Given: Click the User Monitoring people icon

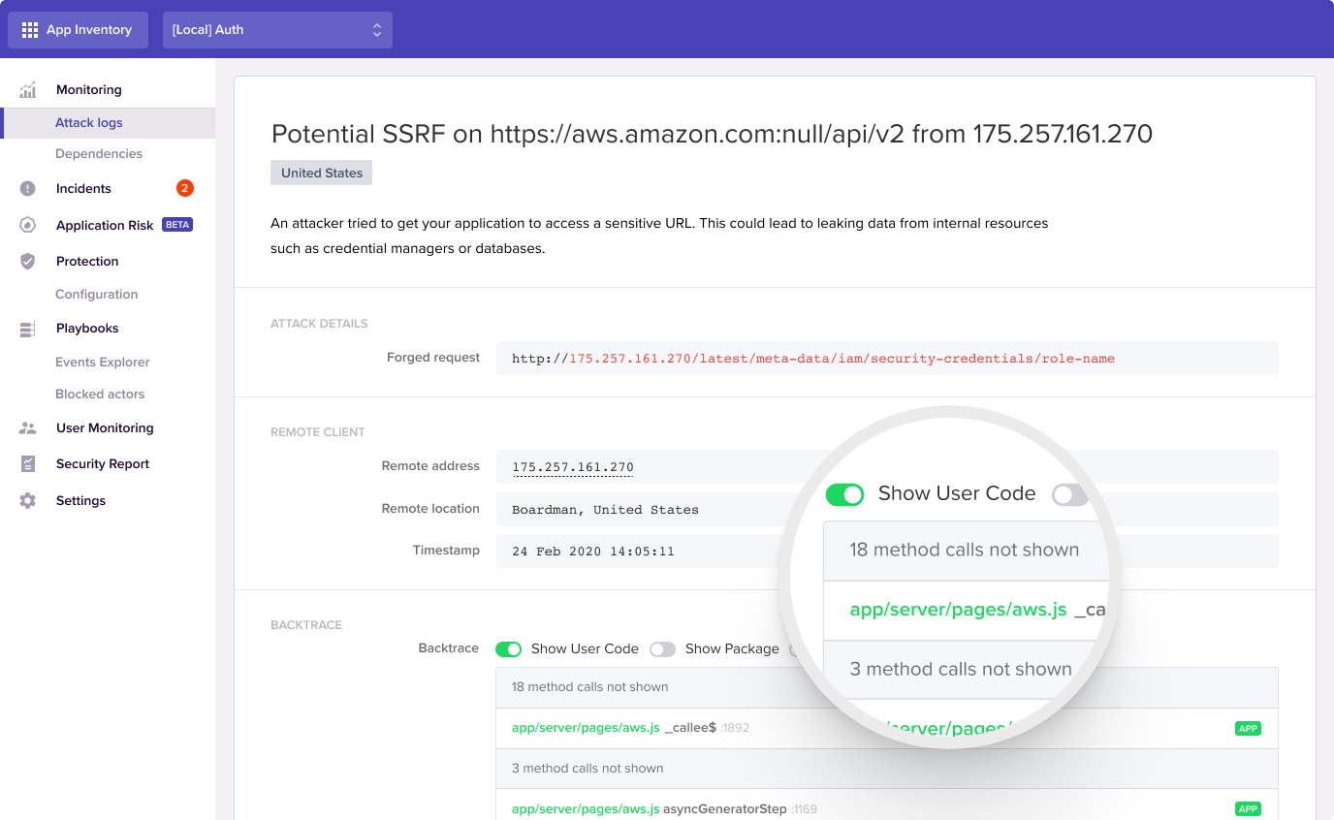Looking at the screenshot, I should tap(28, 428).
